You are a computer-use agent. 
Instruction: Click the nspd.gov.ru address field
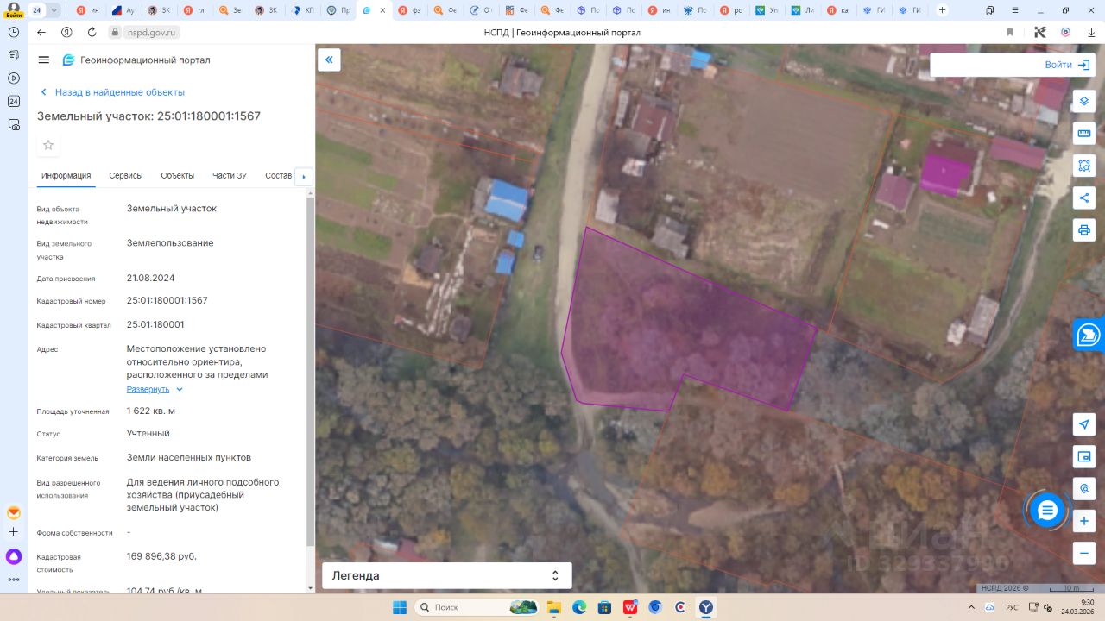tap(144, 32)
